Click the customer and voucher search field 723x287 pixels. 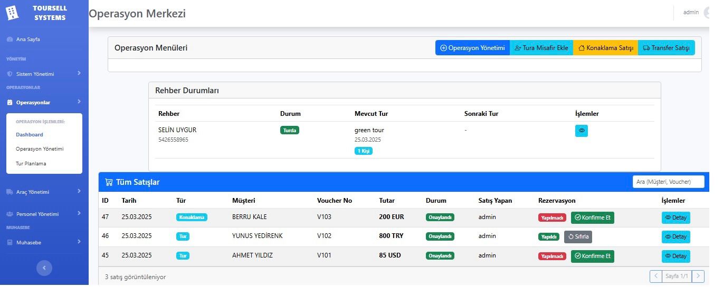tap(668, 182)
